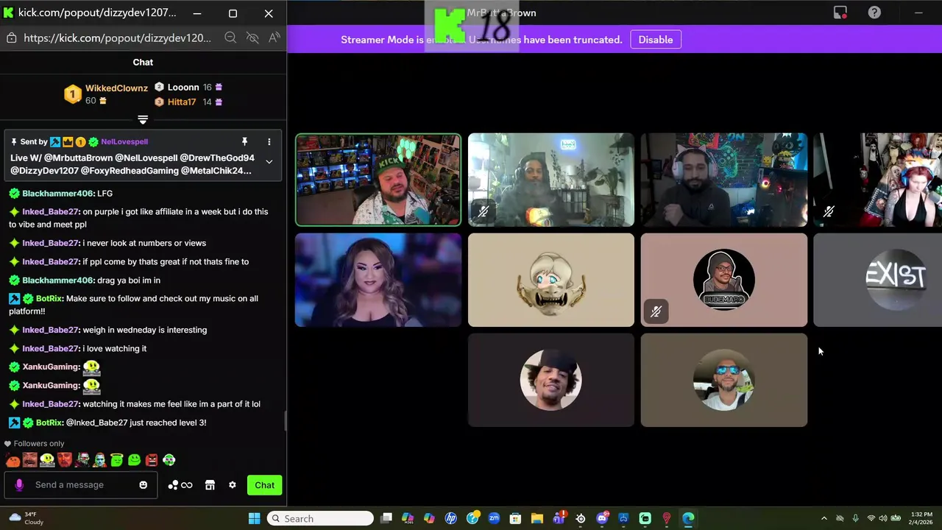The width and height of the screenshot is (942, 530).
Task: Open the channel points infinity icon
Action: click(x=187, y=485)
